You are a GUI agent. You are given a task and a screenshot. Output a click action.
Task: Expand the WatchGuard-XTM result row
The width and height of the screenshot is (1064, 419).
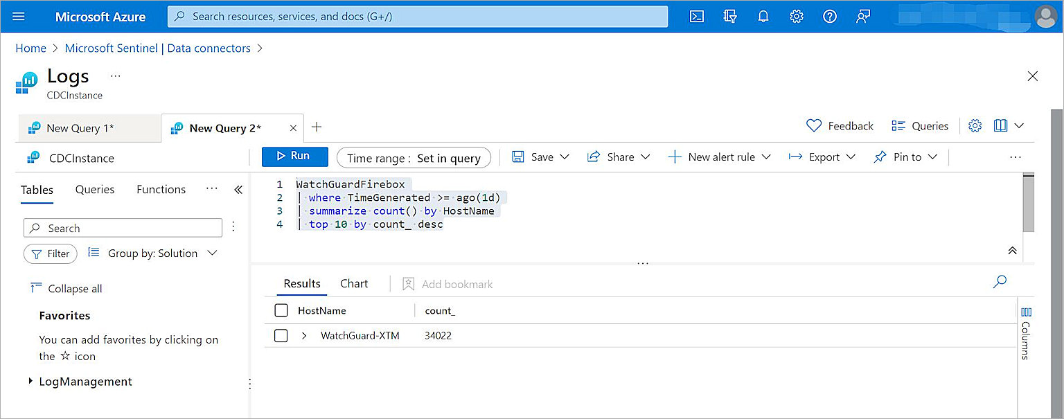(x=304, y=335)
